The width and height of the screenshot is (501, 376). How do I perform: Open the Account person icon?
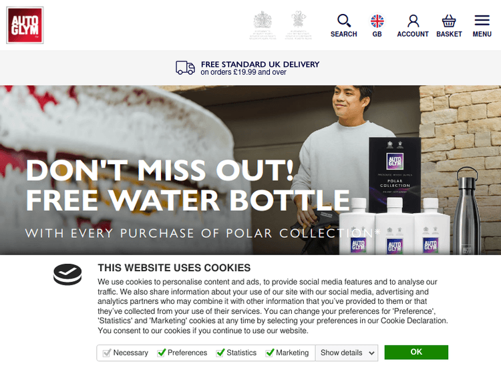tap(413, 21)
